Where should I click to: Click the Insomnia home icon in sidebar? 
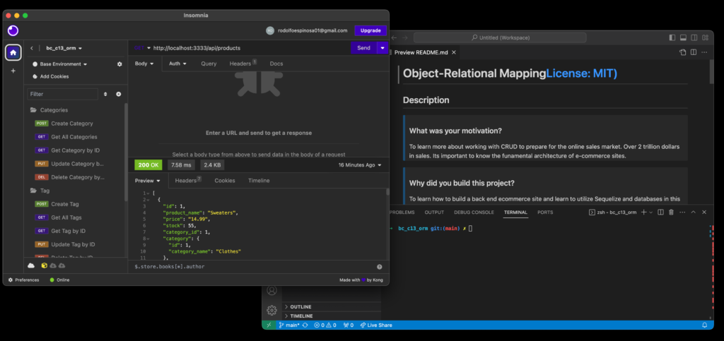(x=13, y=52)
